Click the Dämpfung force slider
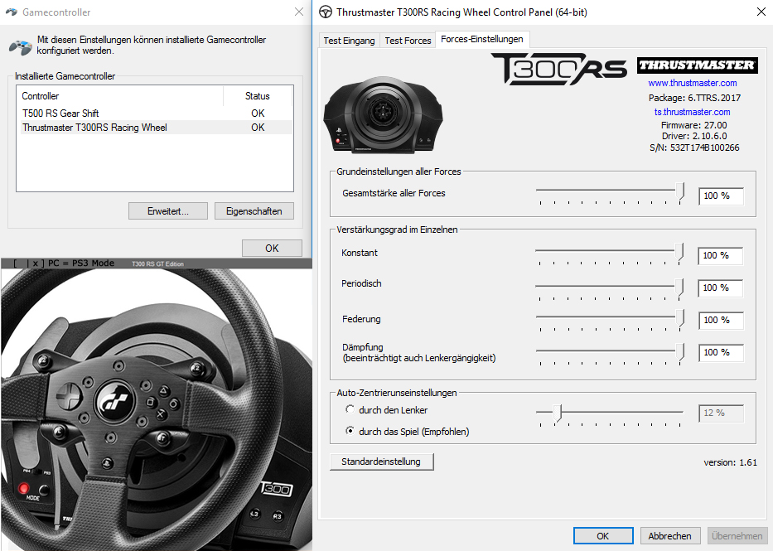This screenshot has height=551, width=773. click(x=610, y=354)
